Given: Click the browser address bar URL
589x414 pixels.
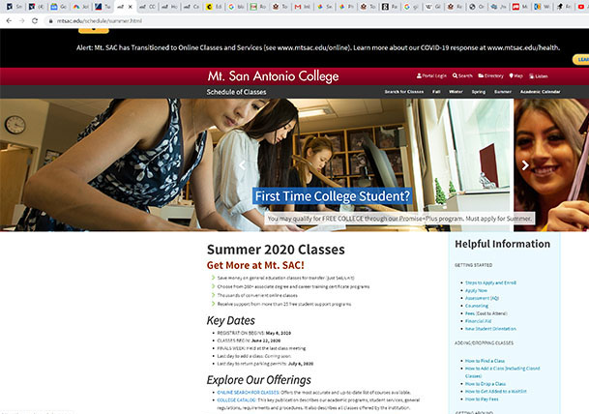Looking at the screenshot, I should (100, 21).
